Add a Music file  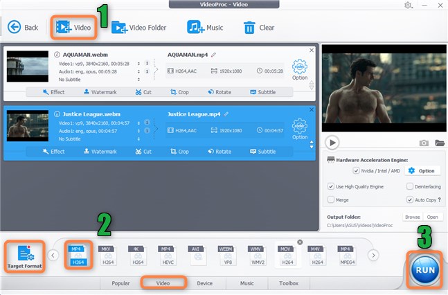(x=205, y=28)
